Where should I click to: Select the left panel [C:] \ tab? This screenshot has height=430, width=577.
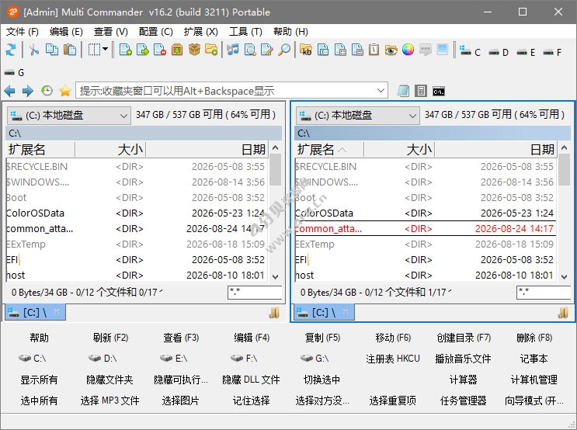point(36,313)
